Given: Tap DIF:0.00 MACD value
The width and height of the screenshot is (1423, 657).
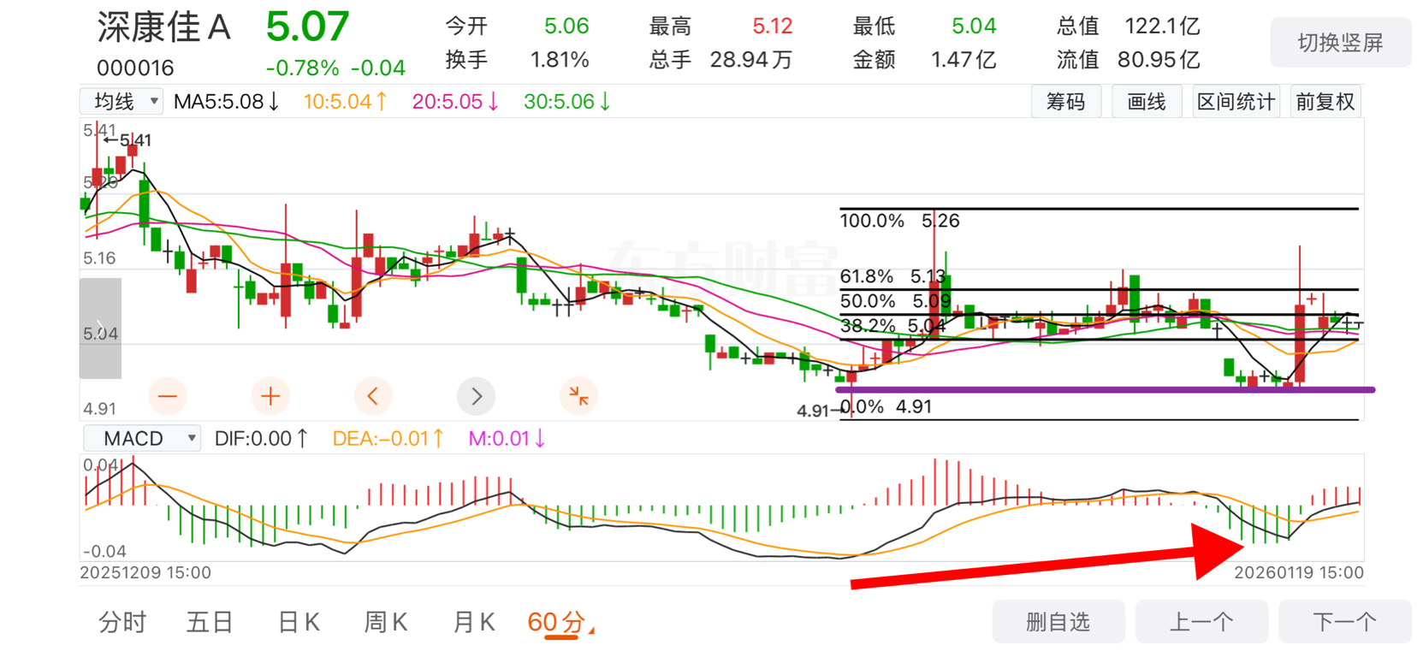Looking at the screenshot, I should click(261, 439).
